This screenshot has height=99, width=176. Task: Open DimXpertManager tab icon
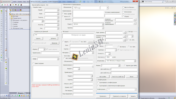(x=18, y=10)
